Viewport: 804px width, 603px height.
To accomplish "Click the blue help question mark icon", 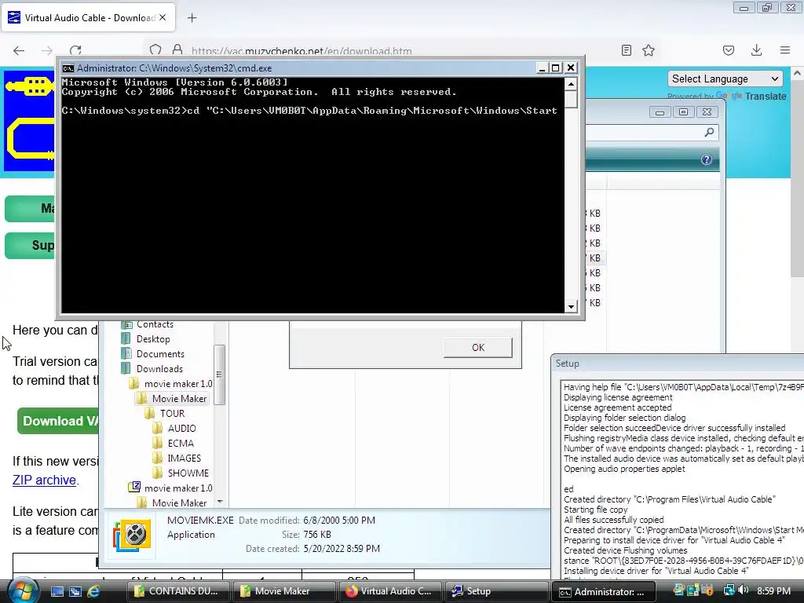I will [x=707, y=159].
